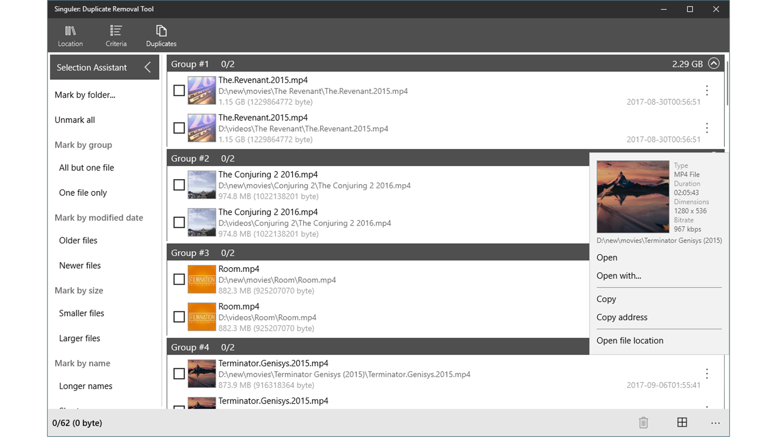Open the Duplicates tab in toolbar

[161, 36]
